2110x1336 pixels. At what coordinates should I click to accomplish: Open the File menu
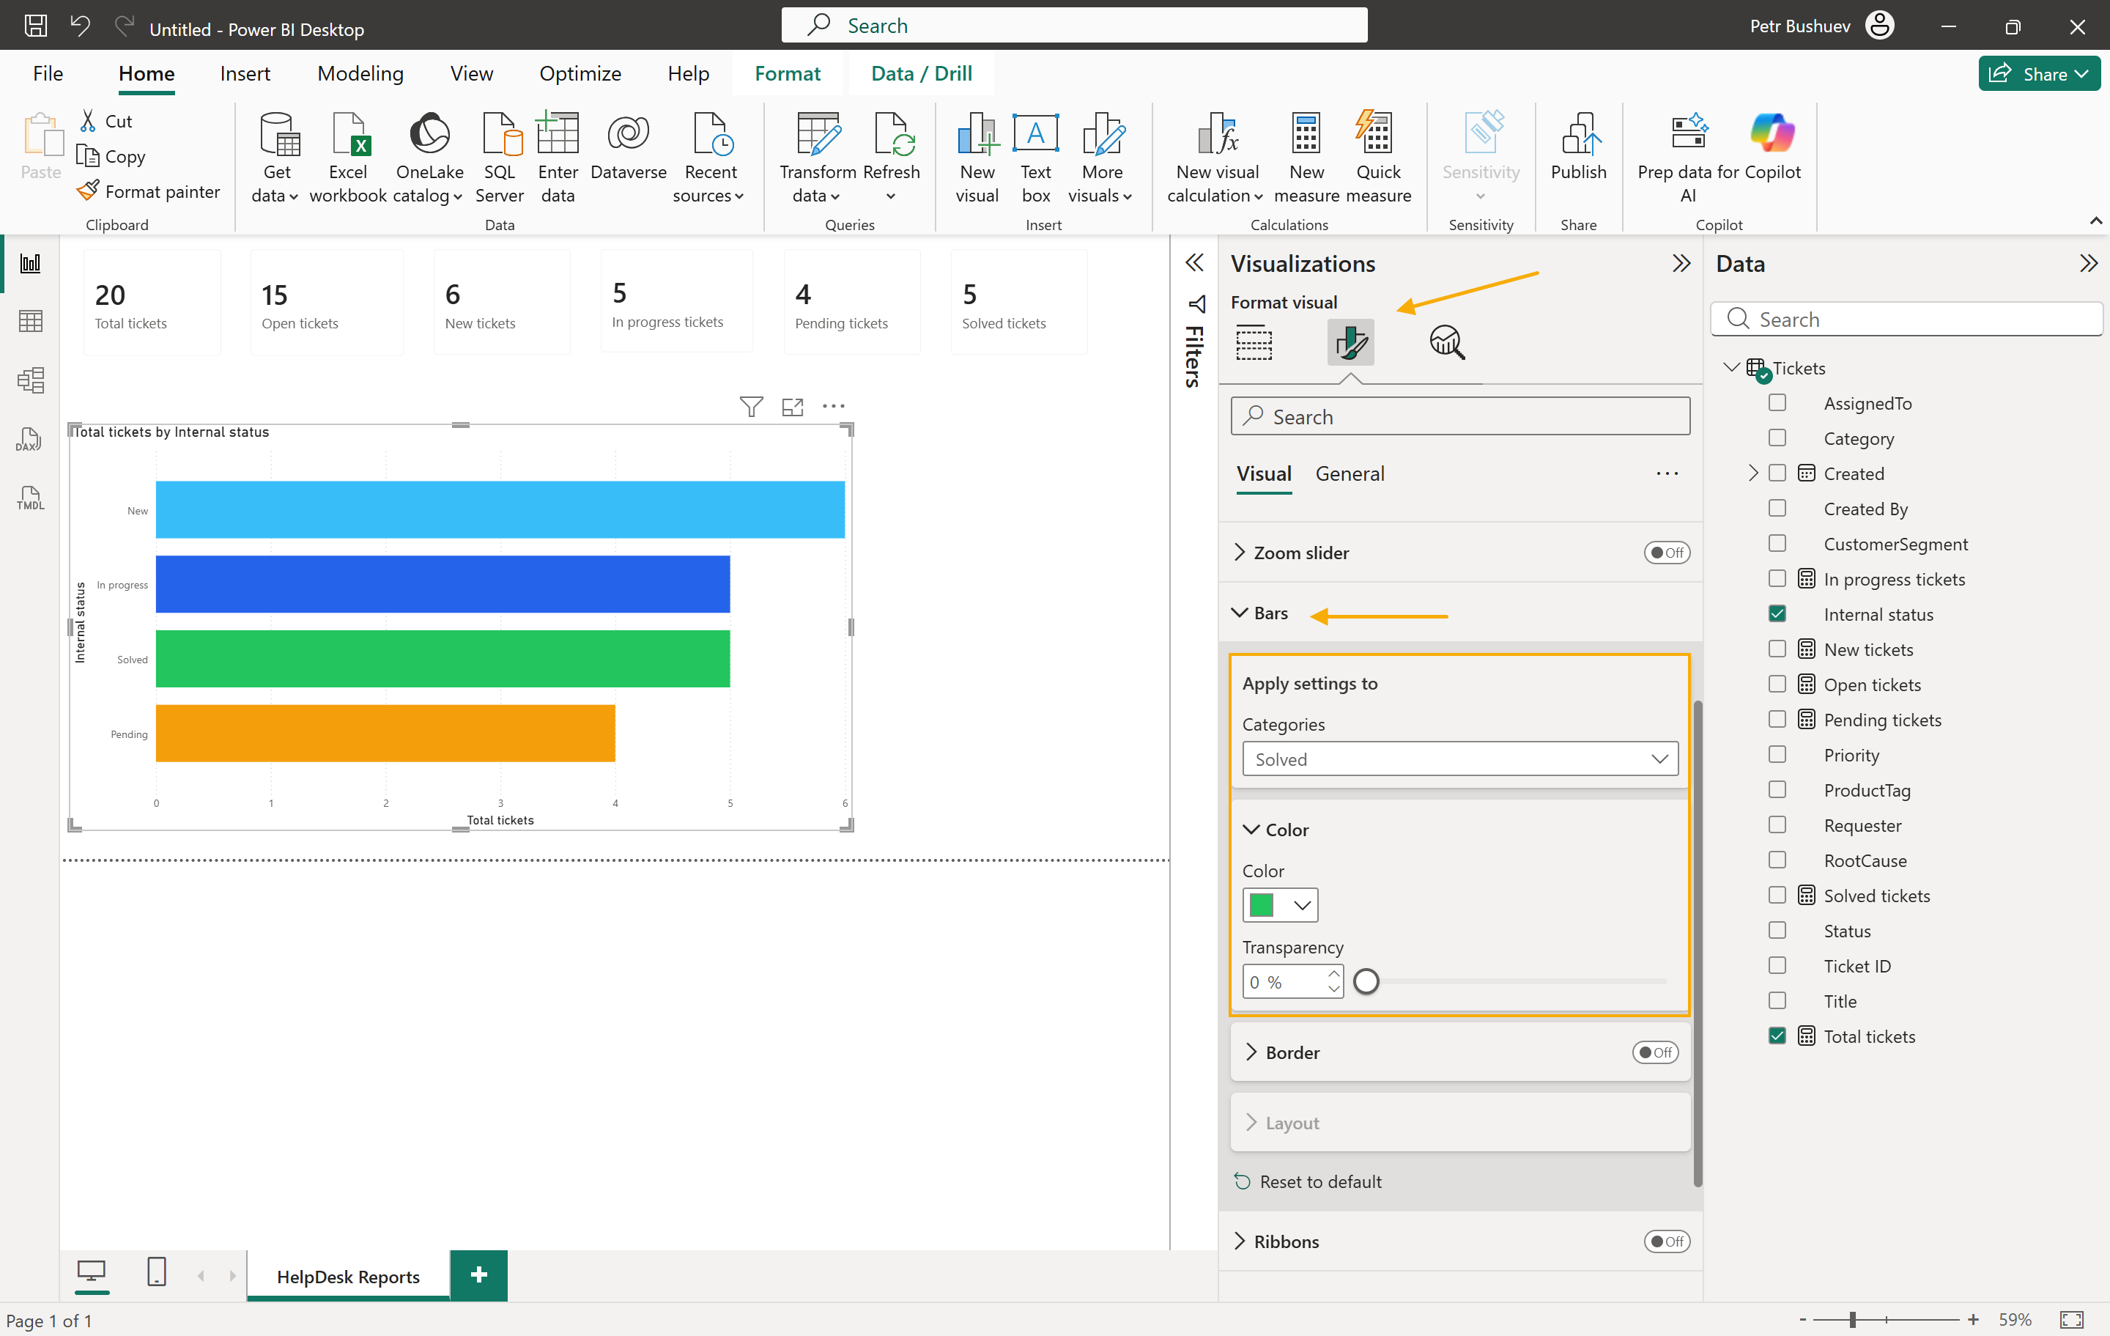[x=48, y=73]
